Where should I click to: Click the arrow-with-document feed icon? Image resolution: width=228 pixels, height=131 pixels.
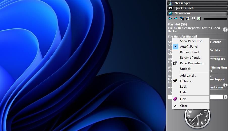click(182, 18)
